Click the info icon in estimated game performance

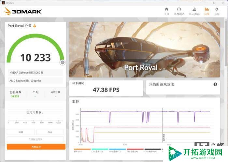215,84
